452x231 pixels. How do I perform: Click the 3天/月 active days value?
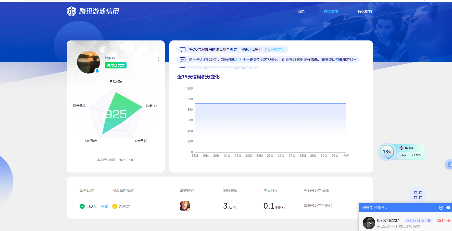pos(230,206)
